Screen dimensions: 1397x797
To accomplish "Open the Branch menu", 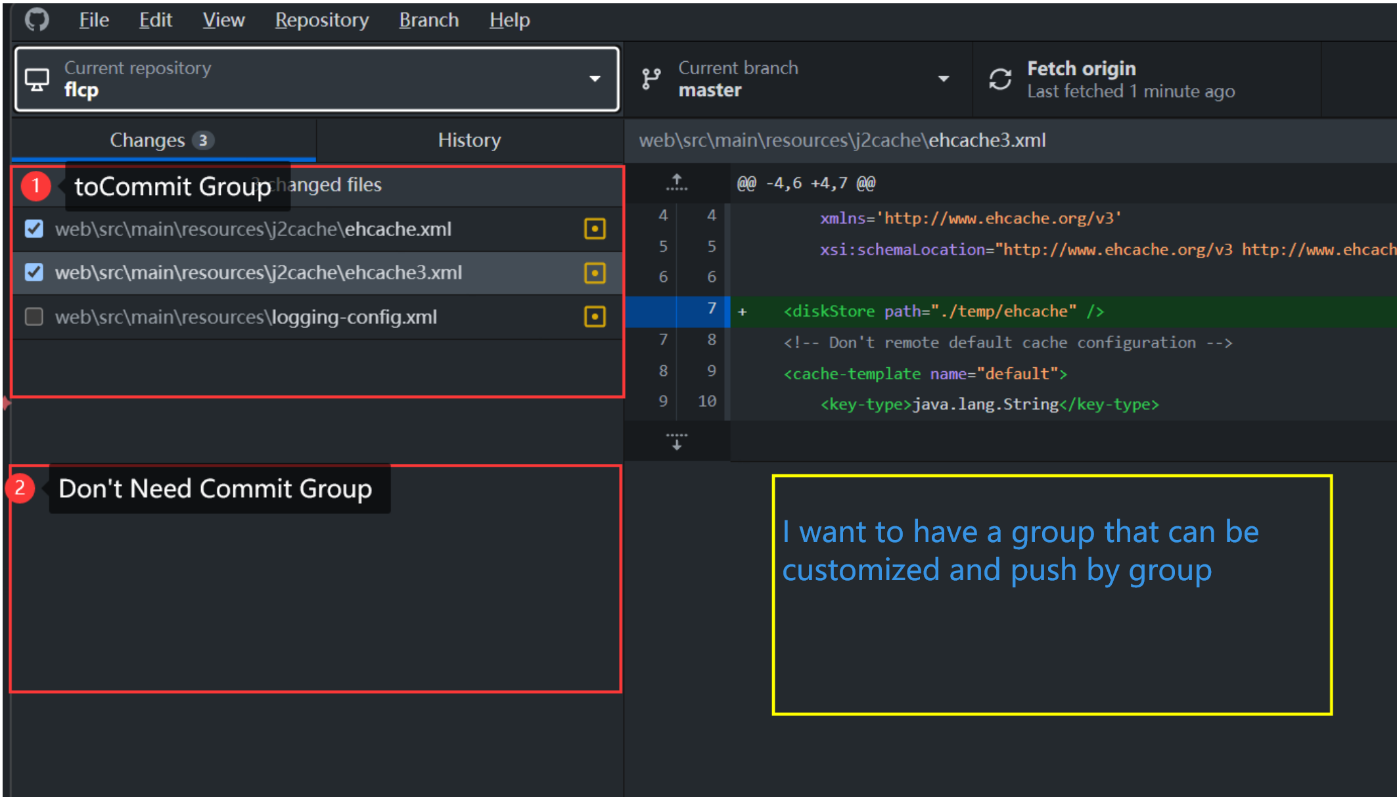I will 429,20.
